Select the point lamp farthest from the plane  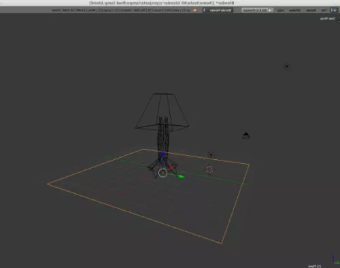tap(287, 67)
